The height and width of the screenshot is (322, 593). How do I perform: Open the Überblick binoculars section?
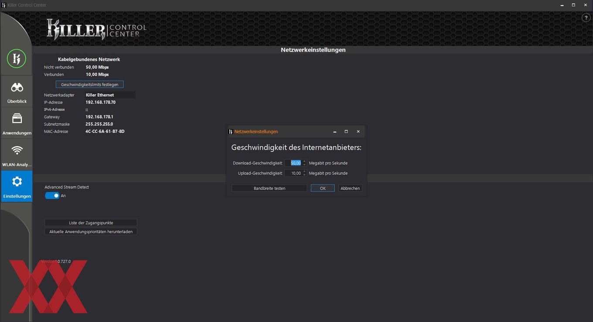click(x=17, y=91)
